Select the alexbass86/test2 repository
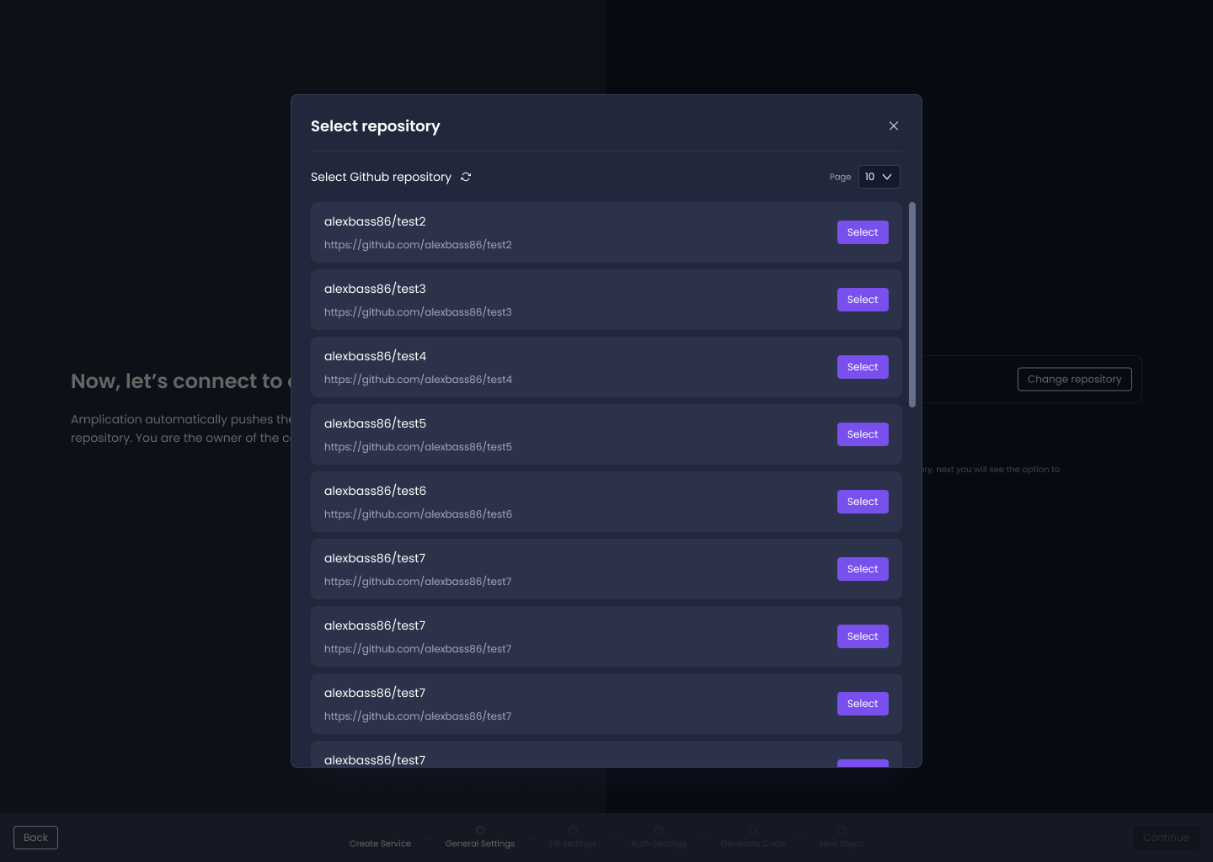 pos(863,232)
